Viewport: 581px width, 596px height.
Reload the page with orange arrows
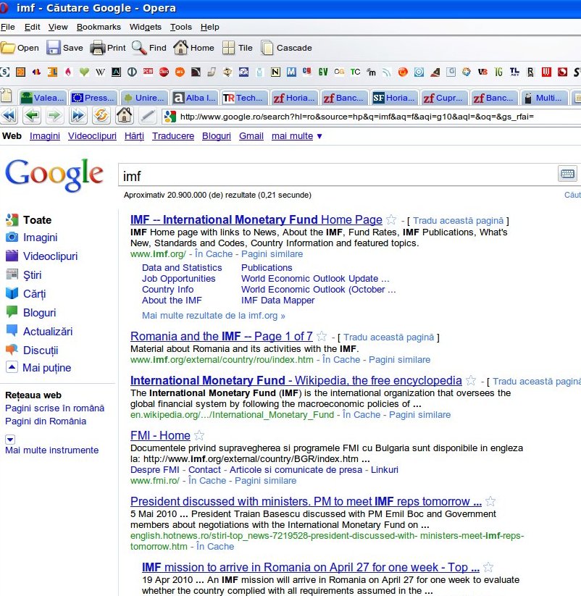101,116
